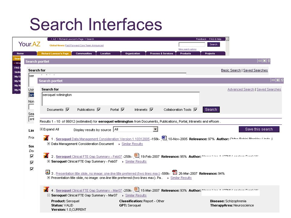
Task: Click the header Search button in Your.AZ
Action: click(x=213, y=45)
